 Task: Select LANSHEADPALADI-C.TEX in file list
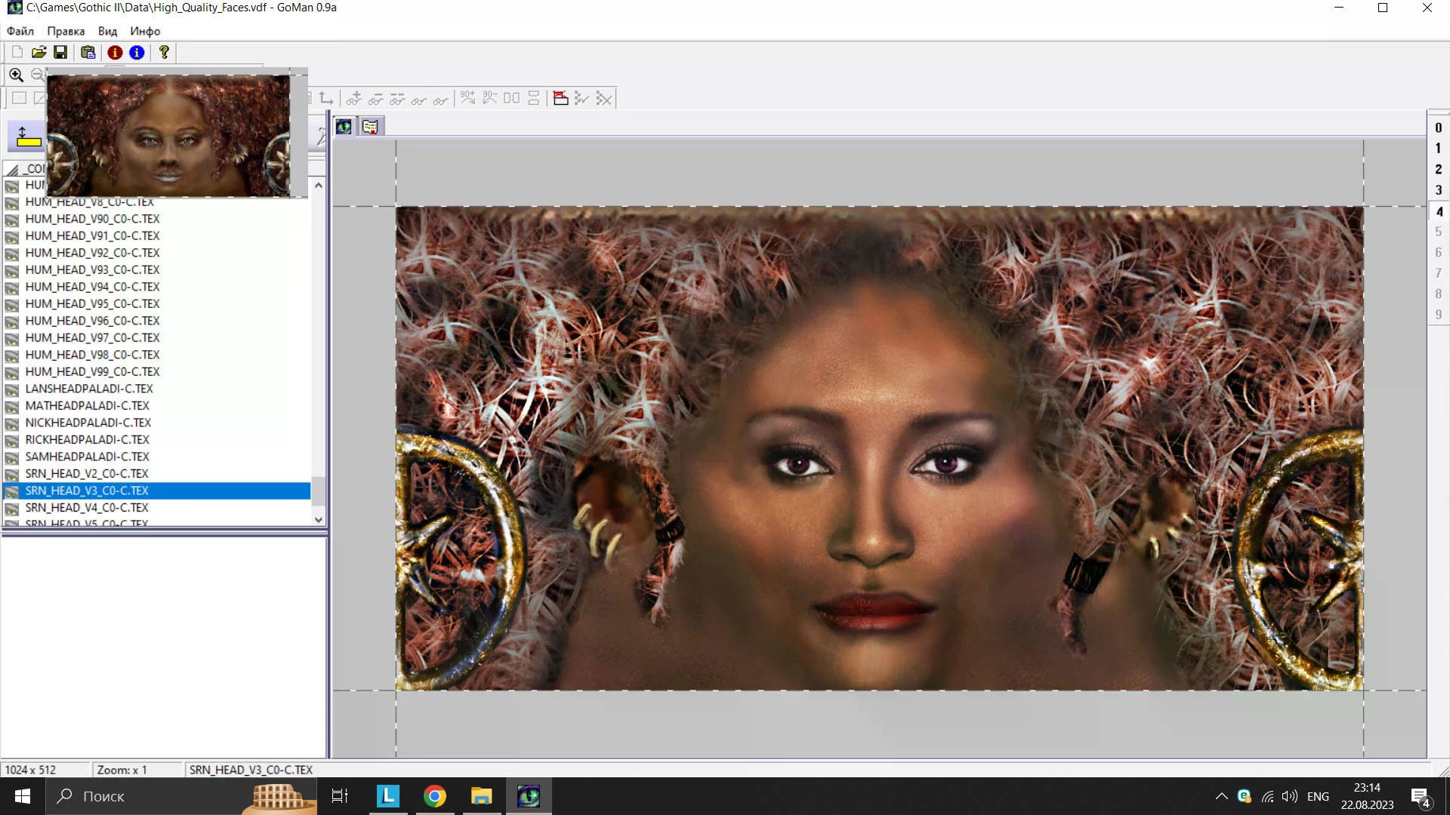(x=89, y=389)
